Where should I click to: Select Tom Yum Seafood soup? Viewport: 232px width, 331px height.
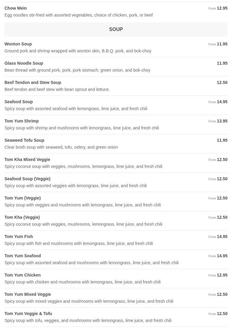pos(23,256)
